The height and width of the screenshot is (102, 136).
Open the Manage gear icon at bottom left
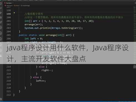(1, 99)
